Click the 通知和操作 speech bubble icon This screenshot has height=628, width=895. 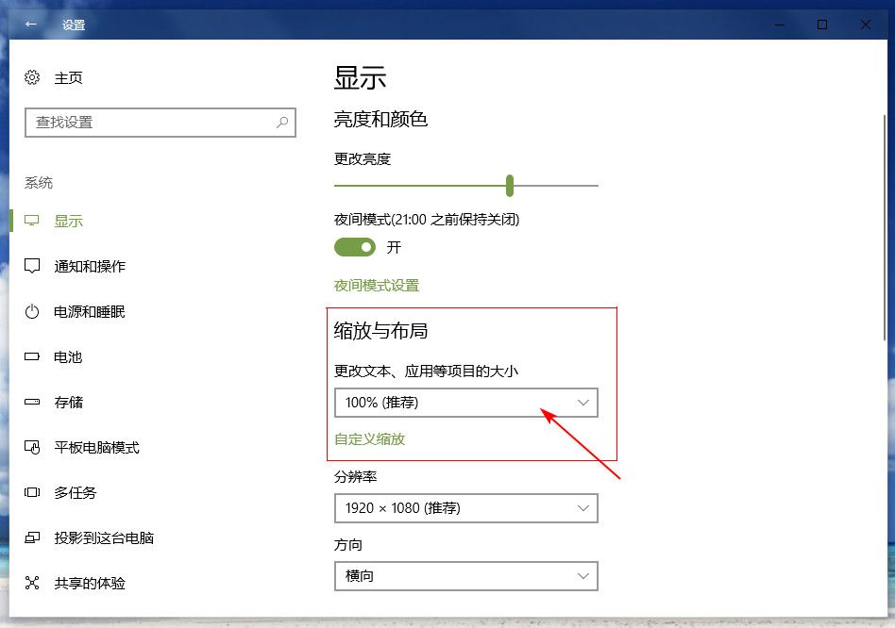pos(32,266)
